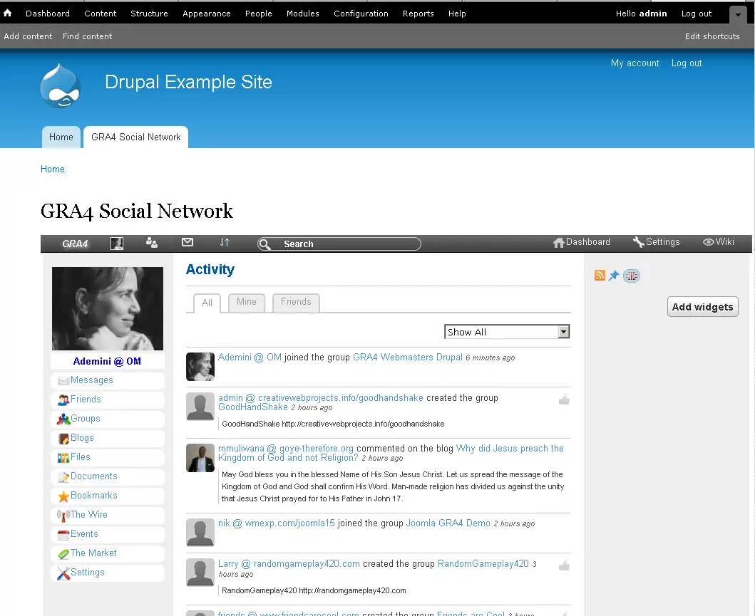Click the up-down arrows icon in toolbar
The image size is (755, 616).
(225, 242)
